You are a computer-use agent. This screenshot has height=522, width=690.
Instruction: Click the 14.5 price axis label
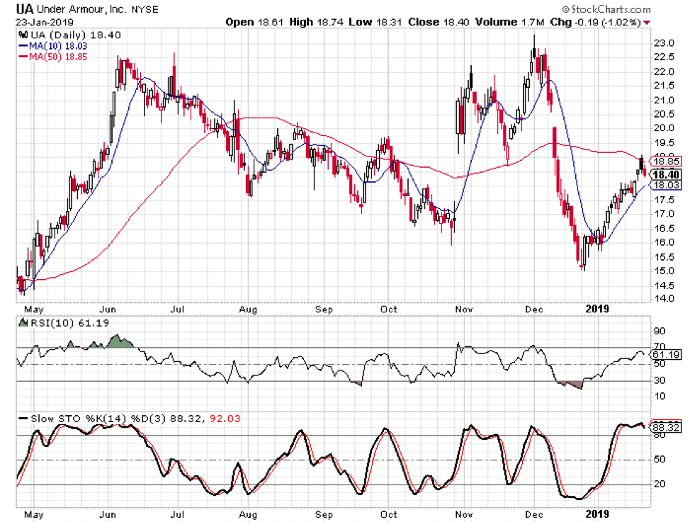coord(664,285)
